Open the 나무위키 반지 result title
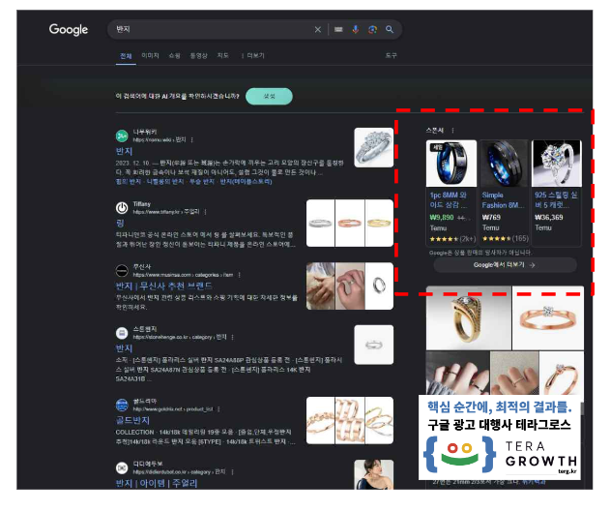 click(x=124, y=151)
